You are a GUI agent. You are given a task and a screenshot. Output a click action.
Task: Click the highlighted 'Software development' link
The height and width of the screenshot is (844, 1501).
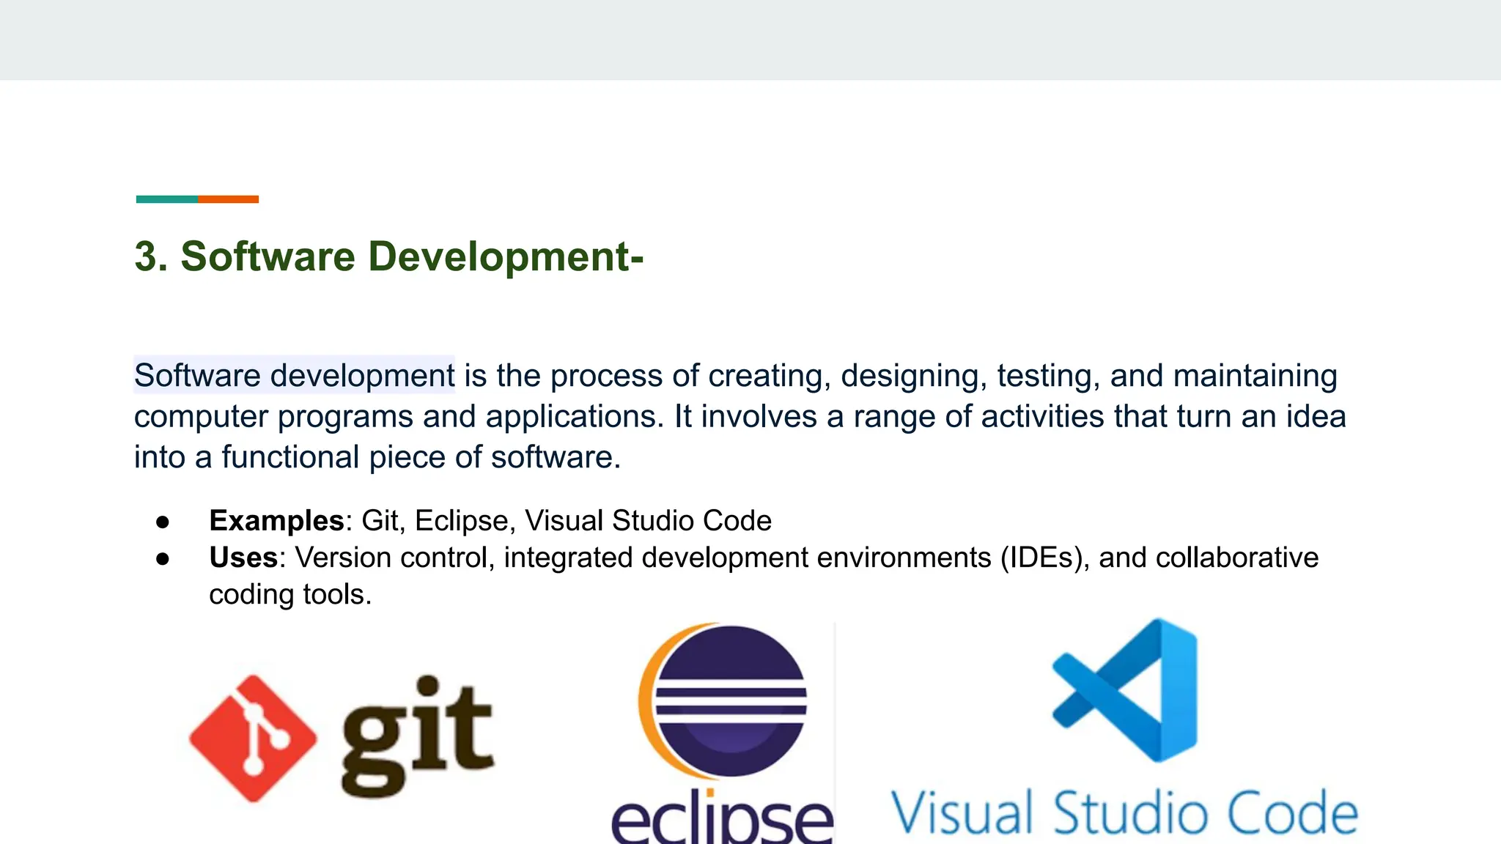coord(295,375)
